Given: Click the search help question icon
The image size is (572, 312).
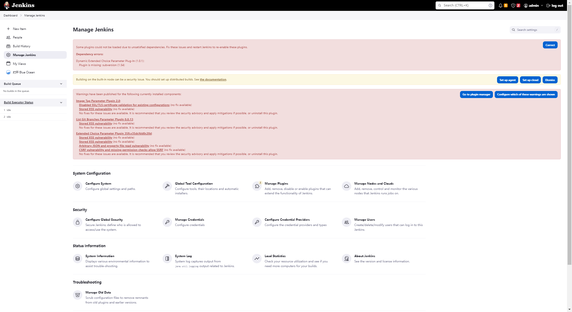Looking at the screenshot, I should [490, 5].
